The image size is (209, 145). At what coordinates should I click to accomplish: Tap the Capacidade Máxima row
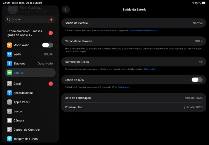tap(134, 41)
